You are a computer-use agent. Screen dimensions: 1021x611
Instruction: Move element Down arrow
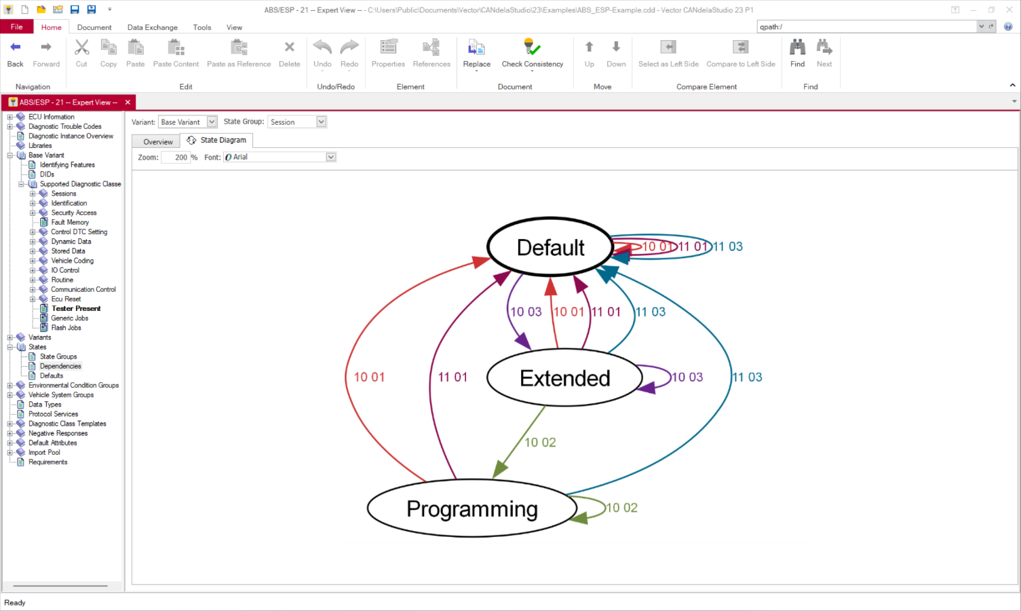[x=616, y=46]
